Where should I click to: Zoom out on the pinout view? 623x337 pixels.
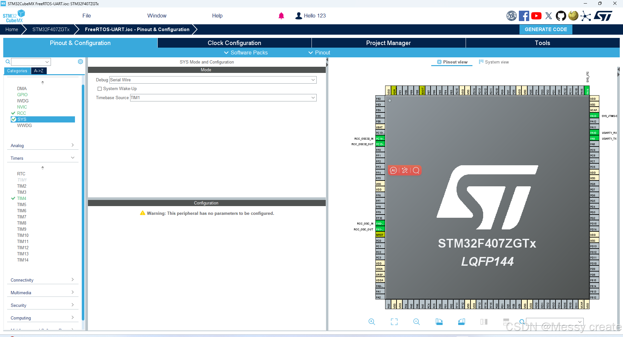[x=417, y=322]
